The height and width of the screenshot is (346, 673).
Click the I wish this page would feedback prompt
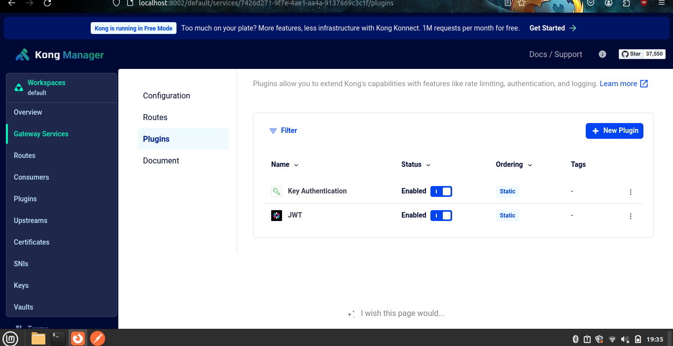tap(396, 313)
